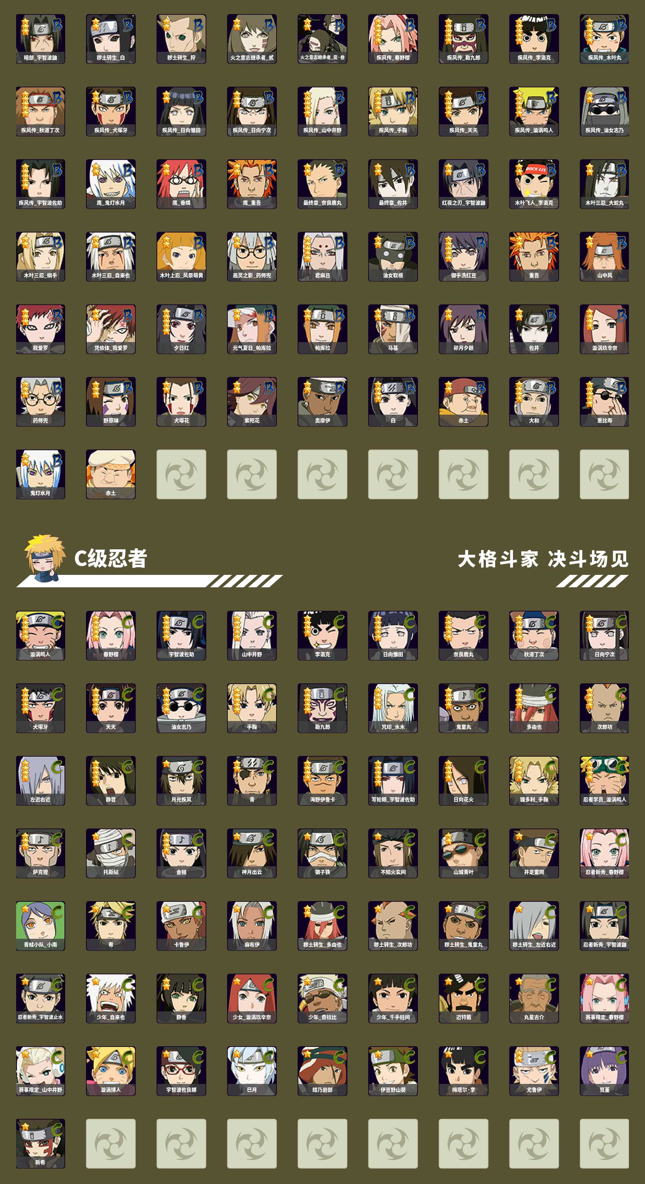Viewport: 645px width, 1184px height.
Task: Open the 我爱罗 character card
Action: point(40,329)
